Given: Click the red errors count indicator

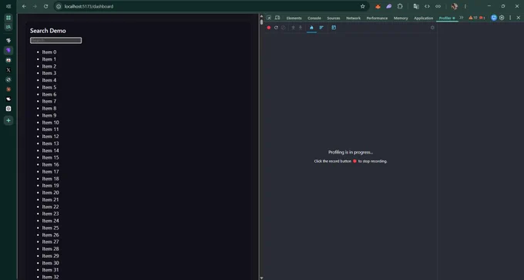Looking at the screenshot, I should click(x=482, y=18).
